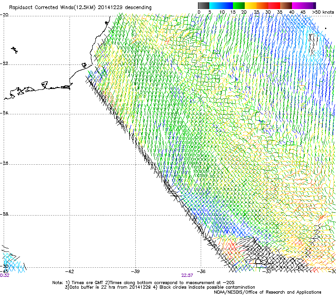The height and width of the screenshot is (295, 336).
Task: Click the red 30-35 knots legend segment
Action: click(x=274, y=5)
